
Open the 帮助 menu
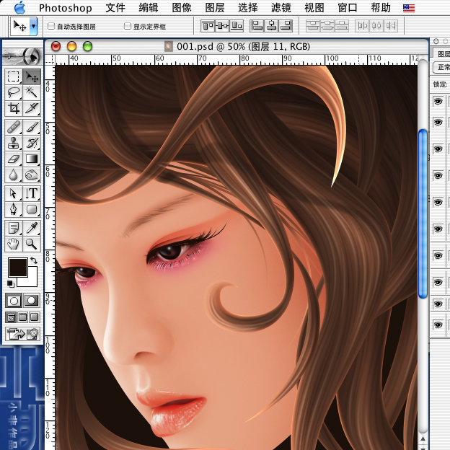(x=381, y=8)
